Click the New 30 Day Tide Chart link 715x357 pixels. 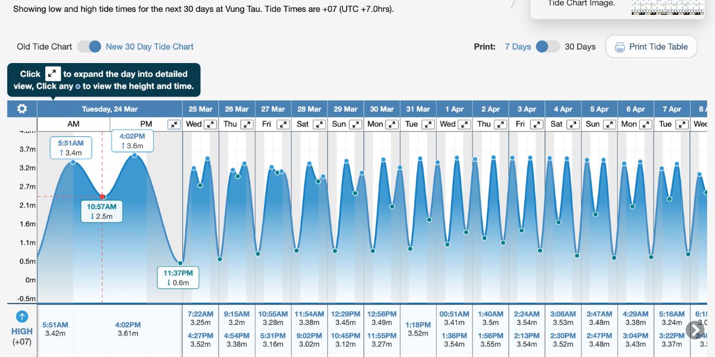[150, 46]
